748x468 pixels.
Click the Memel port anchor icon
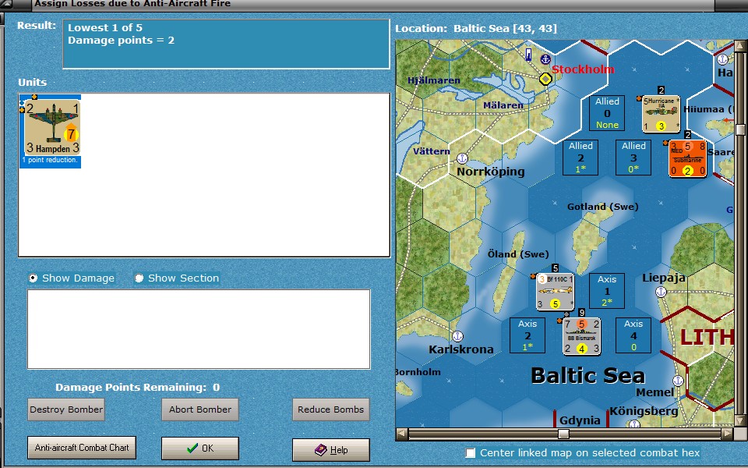pyautogui.click(x=678, y=381)
